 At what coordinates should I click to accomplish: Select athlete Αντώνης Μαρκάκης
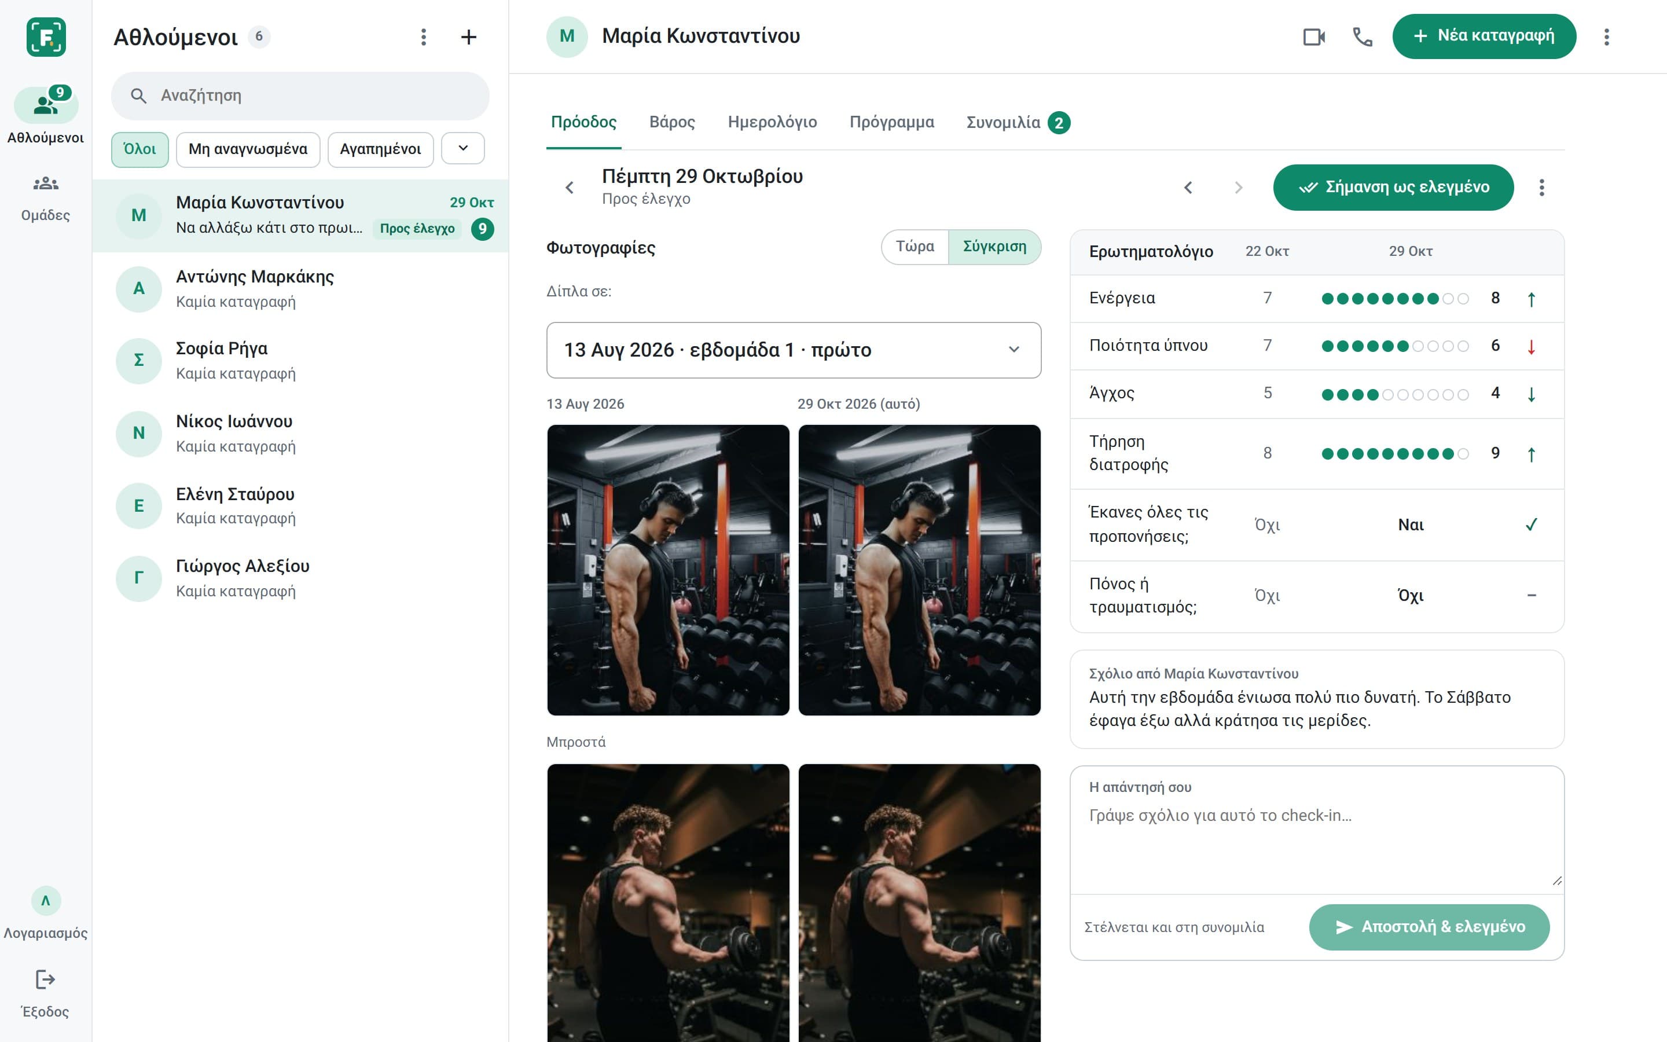click(300, 289)
